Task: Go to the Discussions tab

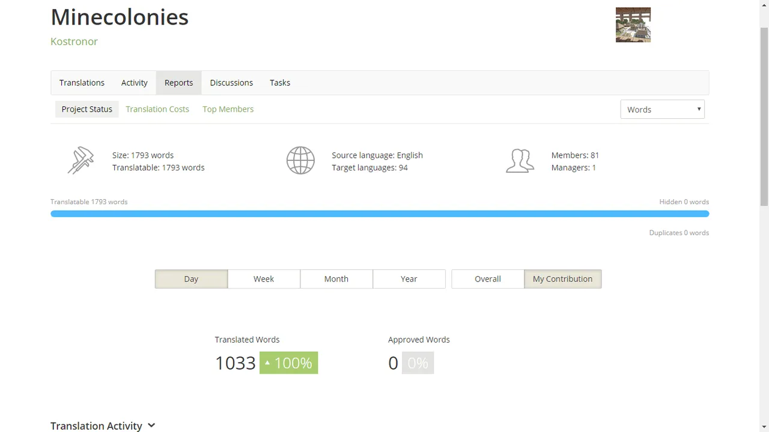Action: [x=231, y=83]
